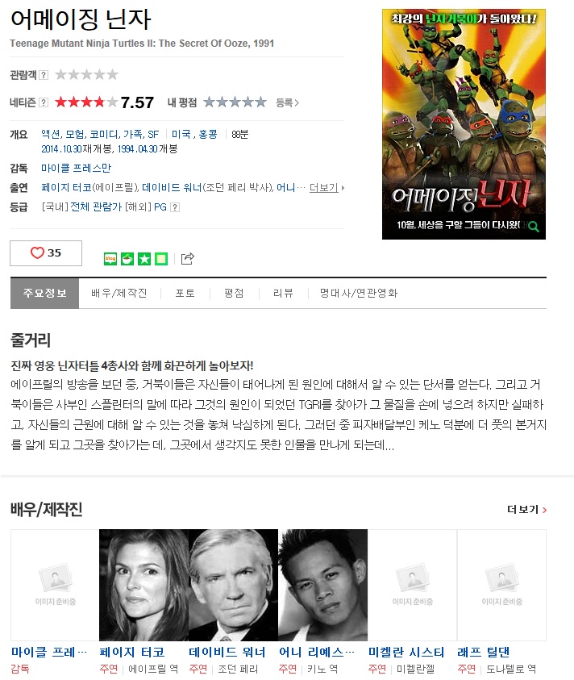Open the share export arrow icon
574x680 pixels.
tap(187, 258)
